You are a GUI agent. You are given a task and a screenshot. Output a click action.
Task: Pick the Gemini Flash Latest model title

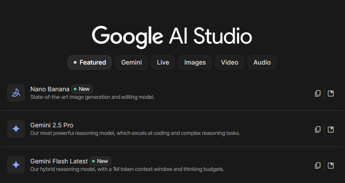coord(59,161)
